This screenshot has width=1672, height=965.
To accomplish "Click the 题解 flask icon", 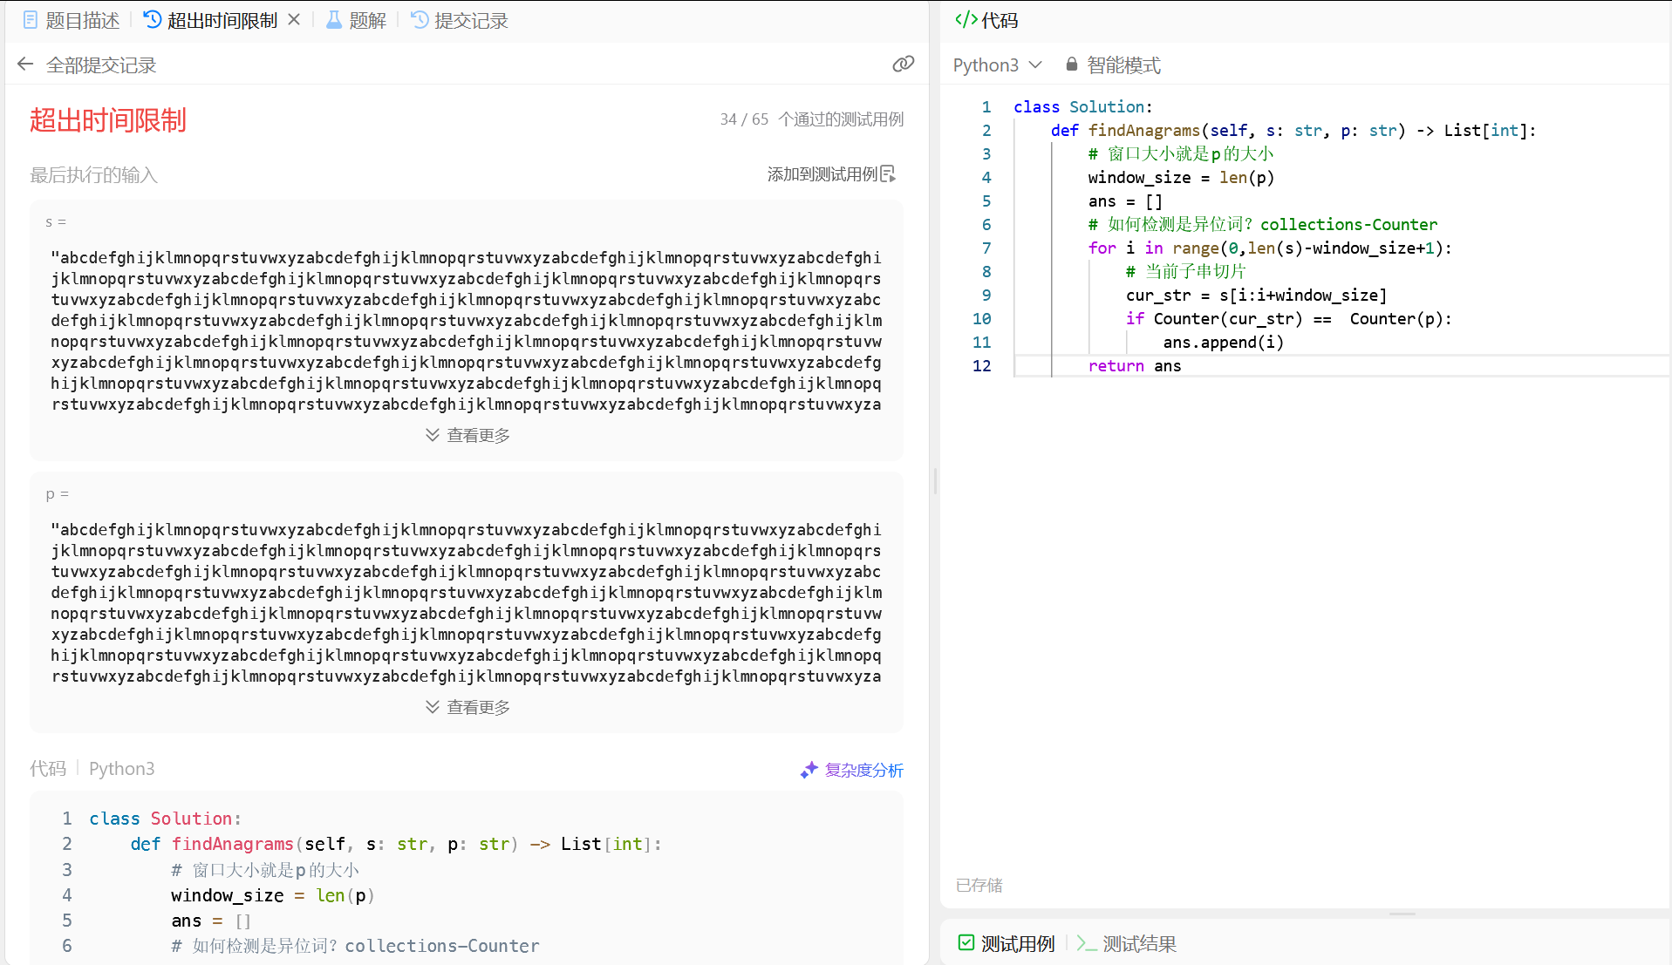I will (x=333, y=20).
